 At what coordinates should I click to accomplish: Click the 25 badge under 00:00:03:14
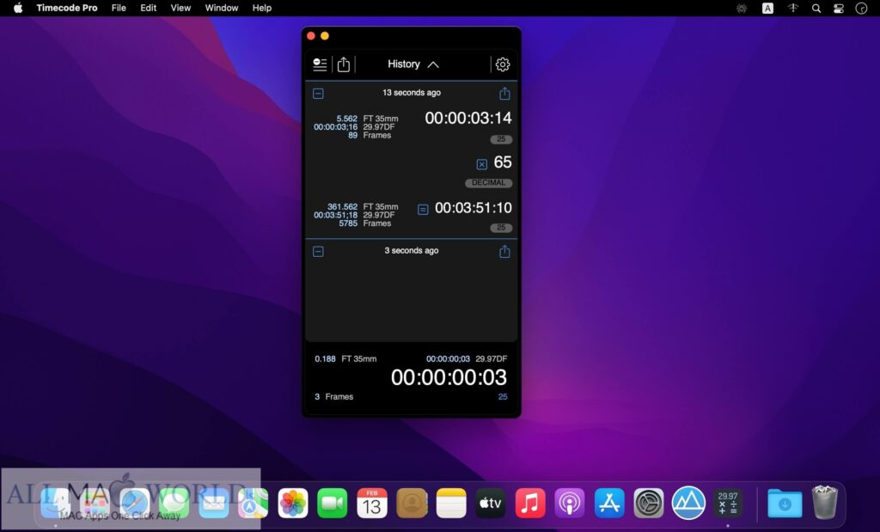[501, 139]
